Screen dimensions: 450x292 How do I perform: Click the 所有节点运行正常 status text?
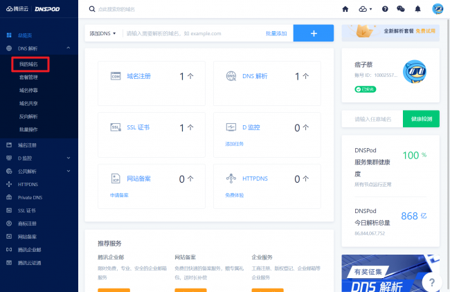[372, 184]
